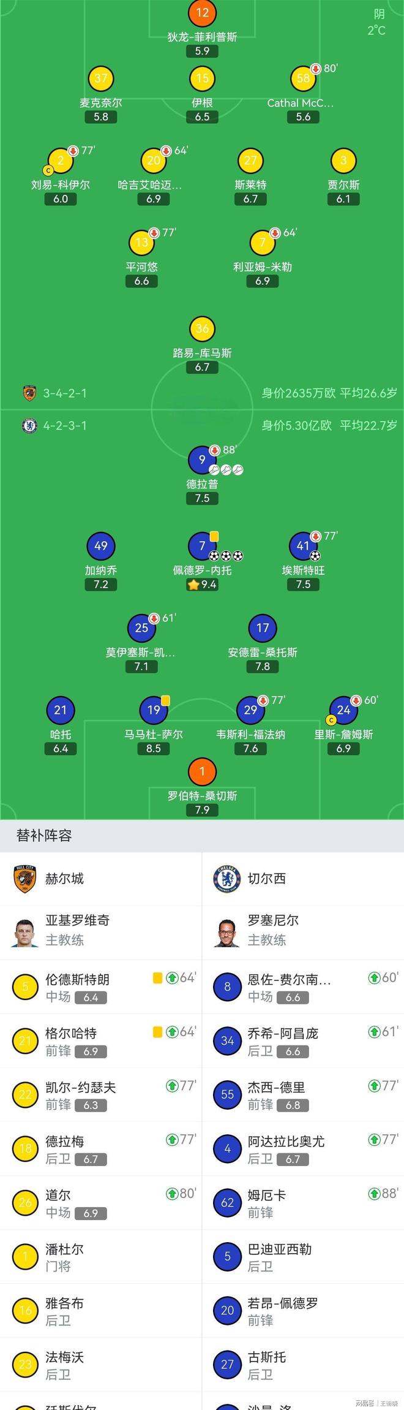
Task: Select substitute 恩佐-费尔南德斯 row
Action: [x=303, y=987]
